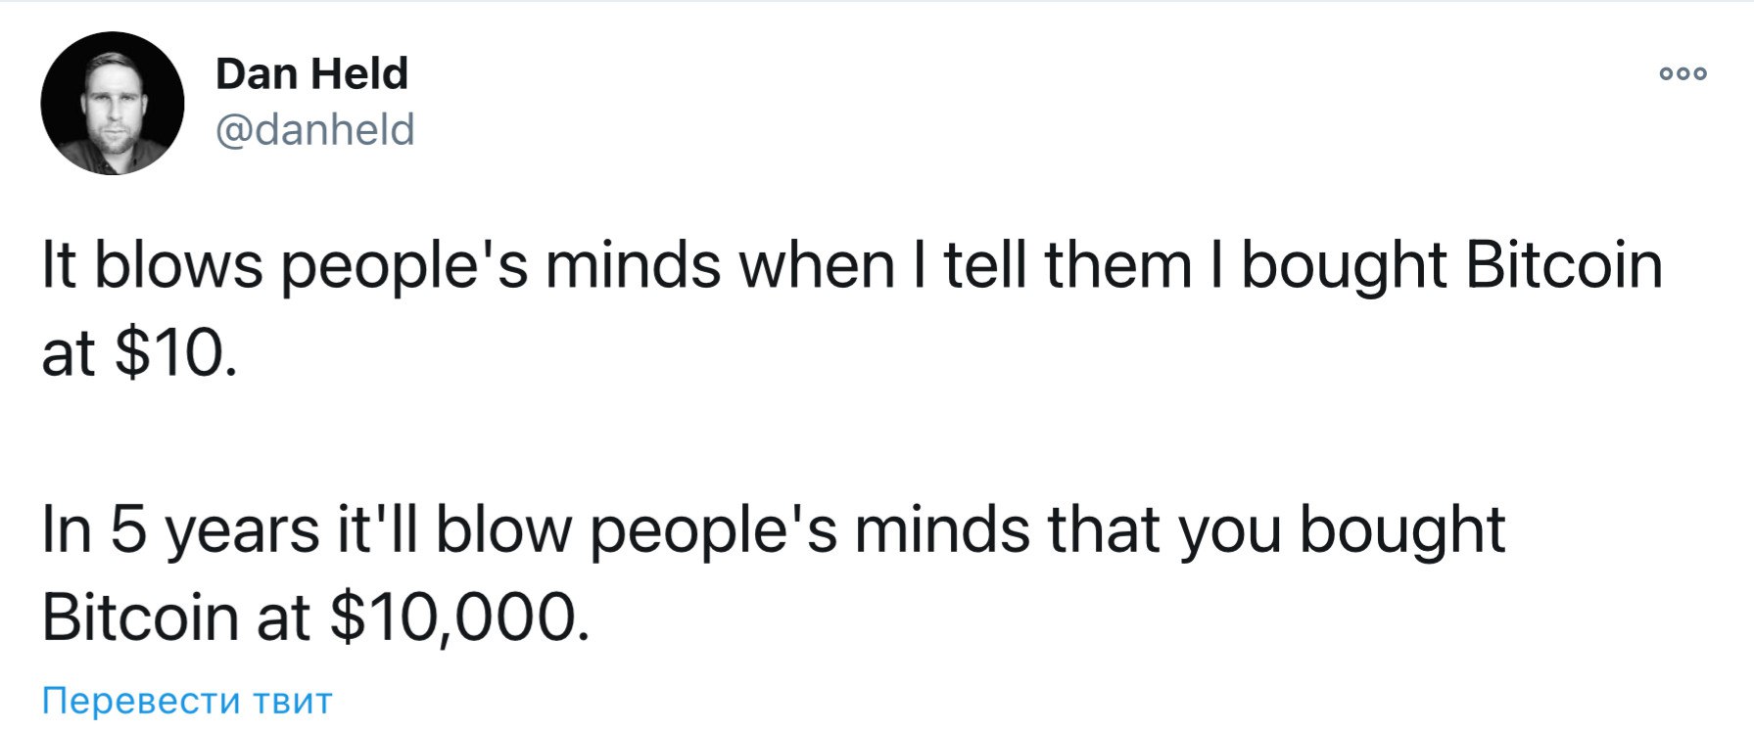Viewport: 1754px width, 732px height.
Task: Click the "$10." amount in tweet
Action: [x=176, y=352]
